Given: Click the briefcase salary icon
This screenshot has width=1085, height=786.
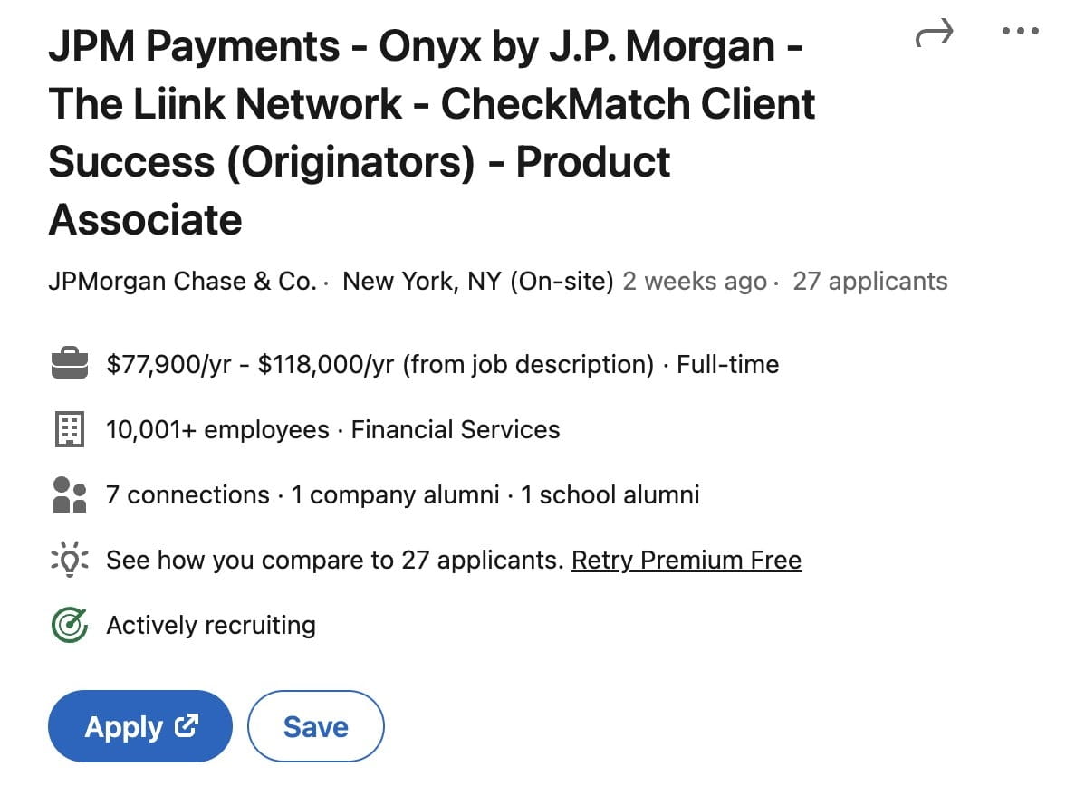Looking at the screenshot, I should tap(70, 365).
